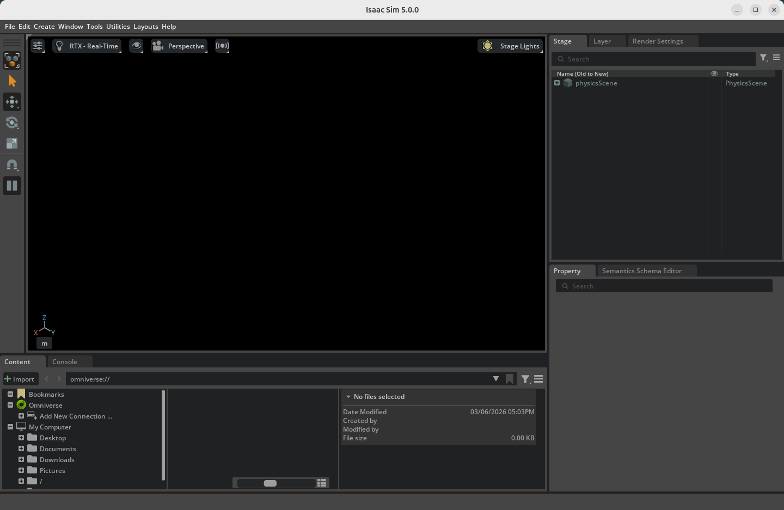This screenshot has width=784, height=510.
Task: Expand the physicsScene prim
Action: tap(557, 83)
